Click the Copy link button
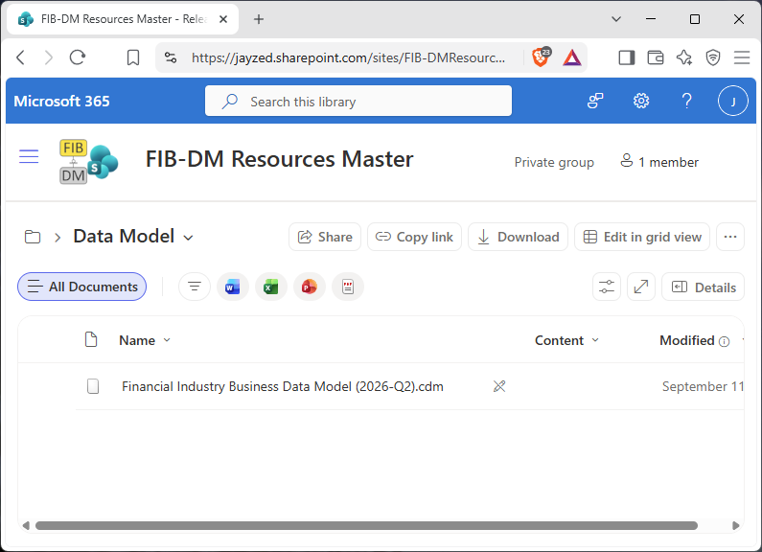Viewport: 762px width, 552px height. pyautogui.click(x=414, y=237)
